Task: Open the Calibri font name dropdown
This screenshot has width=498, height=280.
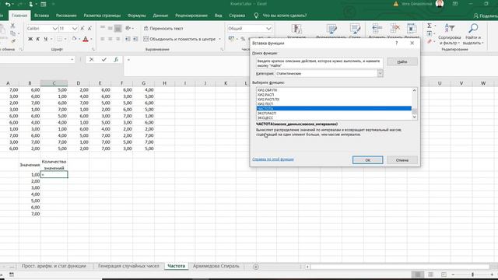Action: 54,29
